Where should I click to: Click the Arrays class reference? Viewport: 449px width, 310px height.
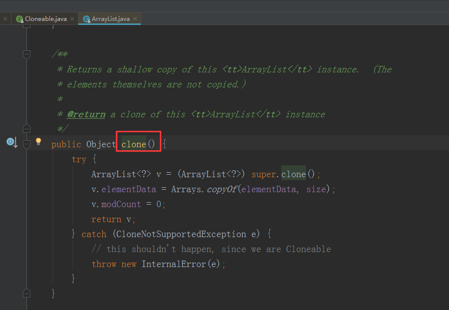[x=186, y=189]
